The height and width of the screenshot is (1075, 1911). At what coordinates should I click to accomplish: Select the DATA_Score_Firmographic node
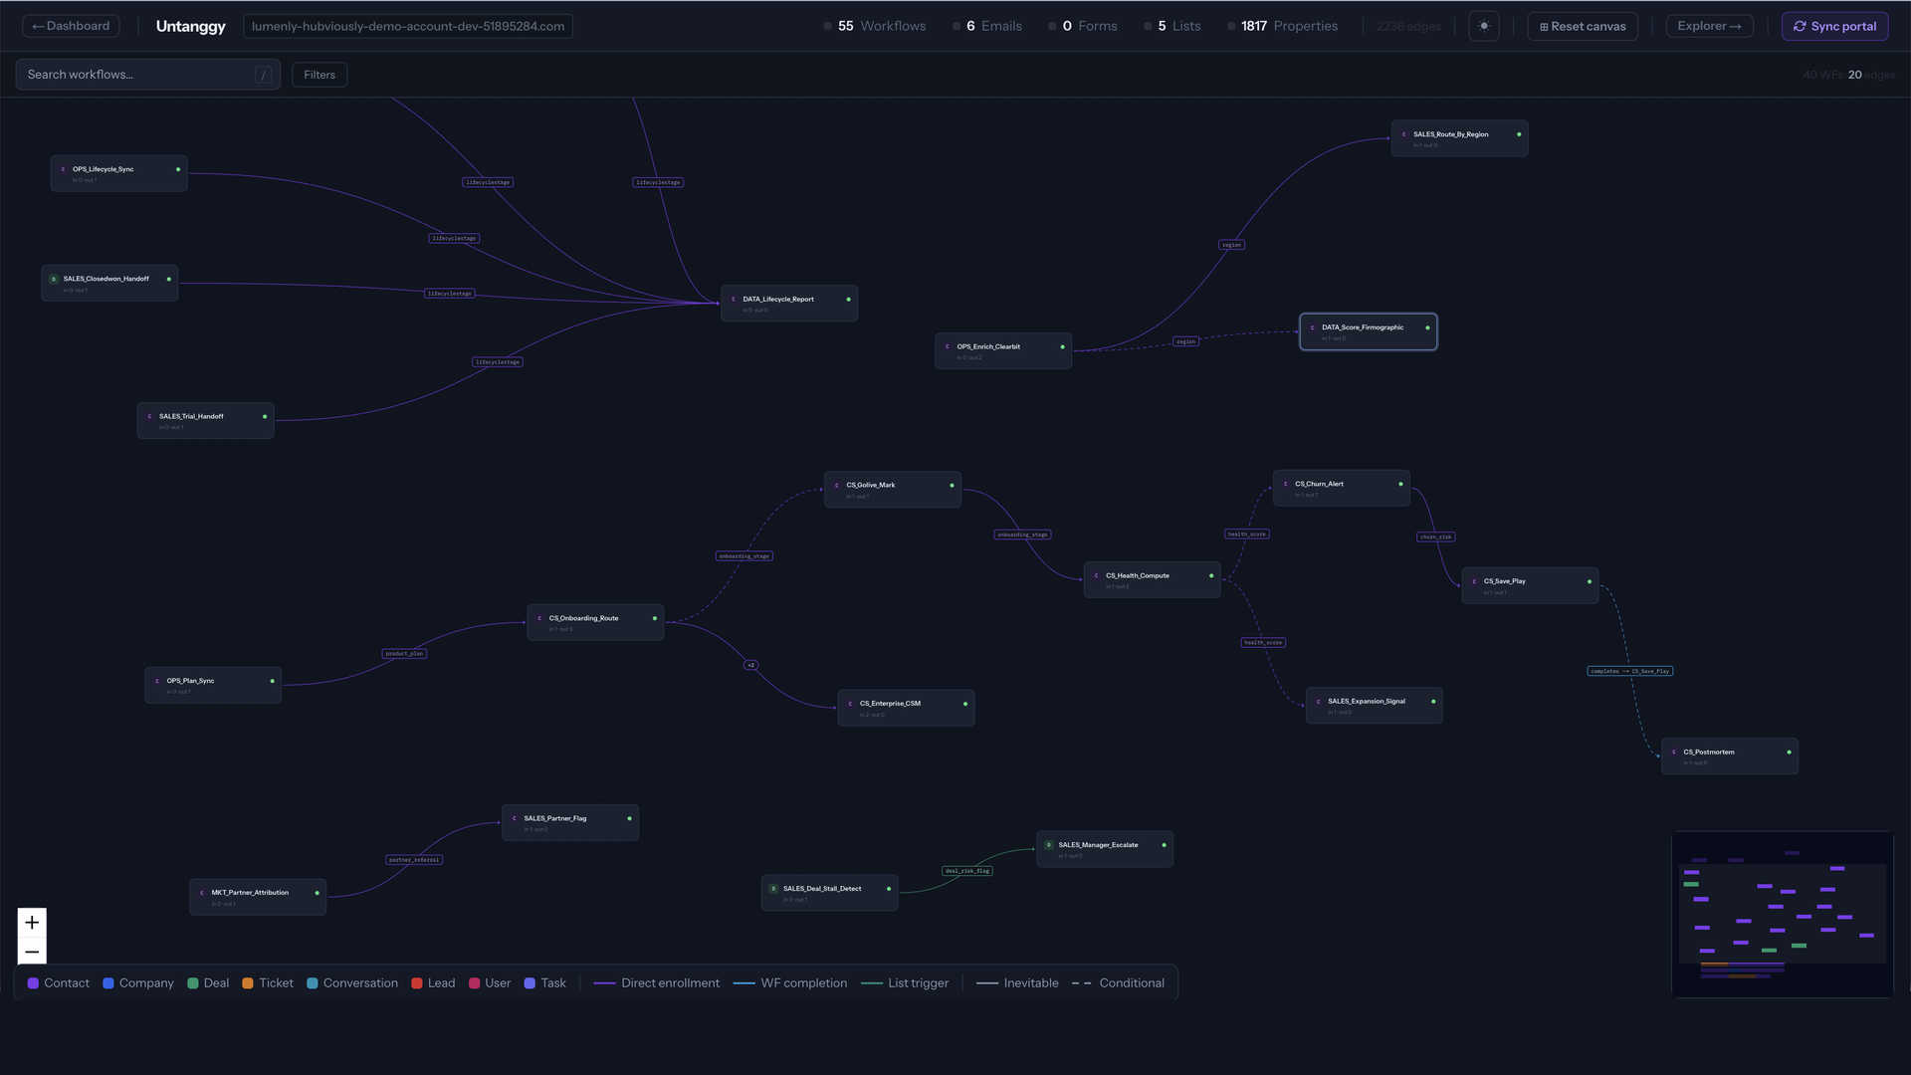(x=1369, y=331)
